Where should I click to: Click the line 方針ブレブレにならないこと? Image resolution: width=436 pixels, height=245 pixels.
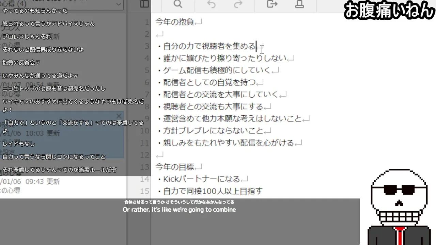211,131
